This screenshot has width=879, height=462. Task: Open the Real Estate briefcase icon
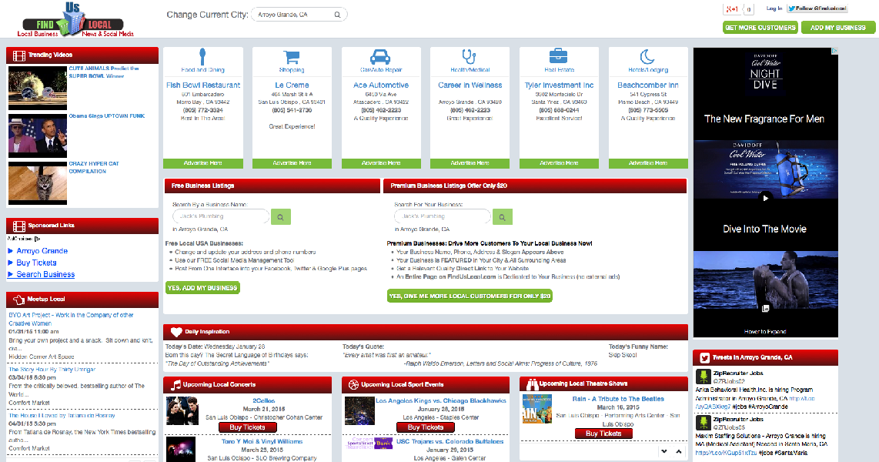(x=558, y=57)
